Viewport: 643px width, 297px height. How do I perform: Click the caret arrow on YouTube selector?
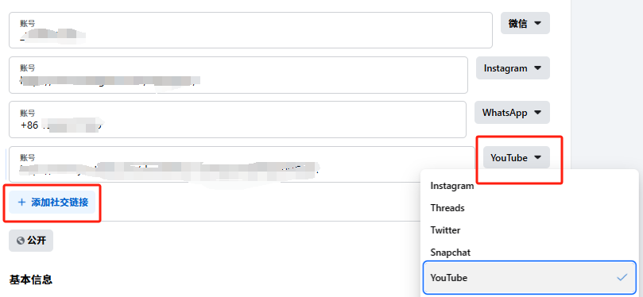[x=538, y=157]
